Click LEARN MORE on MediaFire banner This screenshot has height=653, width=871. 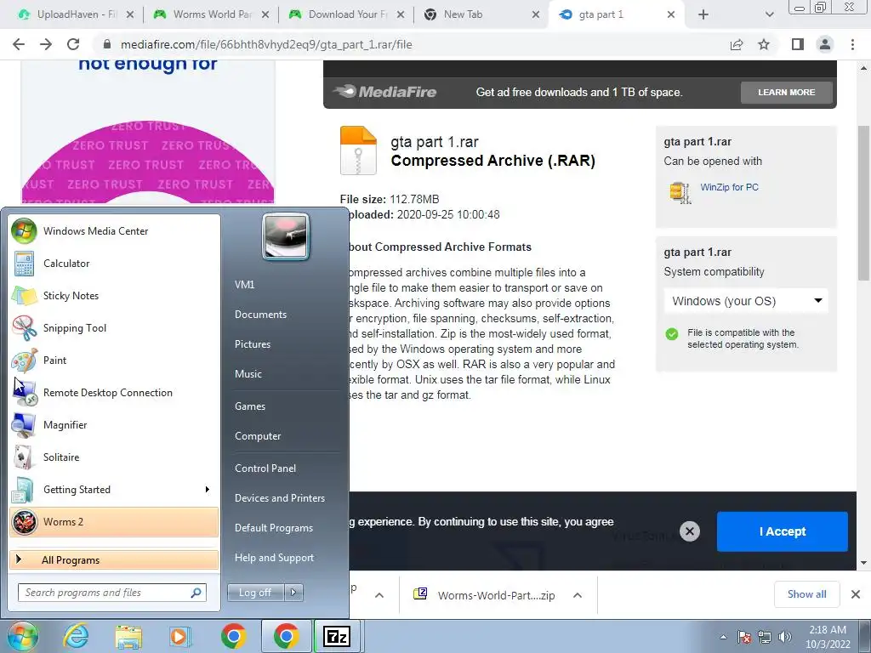787,92
